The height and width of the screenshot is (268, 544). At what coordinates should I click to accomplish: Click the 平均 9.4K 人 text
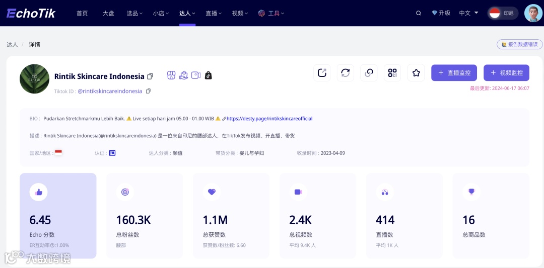click(303, 245)
